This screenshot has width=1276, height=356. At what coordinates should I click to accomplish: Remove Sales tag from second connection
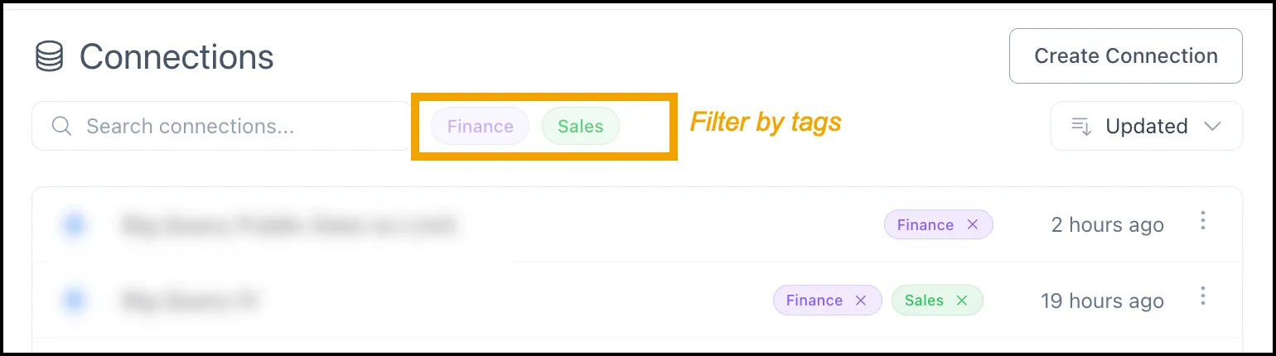click(x=962, y=300)
